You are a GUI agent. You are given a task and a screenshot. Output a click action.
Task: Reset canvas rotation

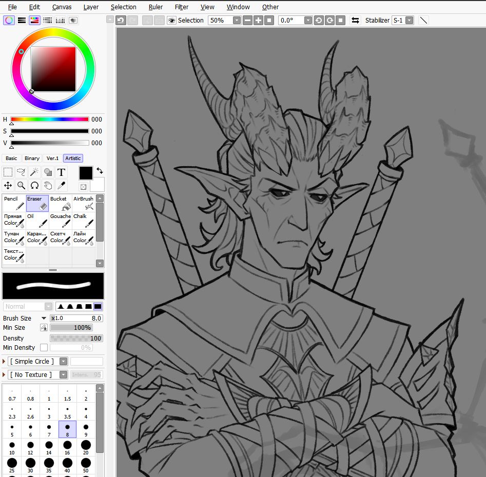341,21
